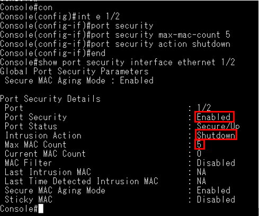The height and width of the screenshot is (216, 259).
Task: Click the MAC Filter Disabled value
Action: [216, 163]
